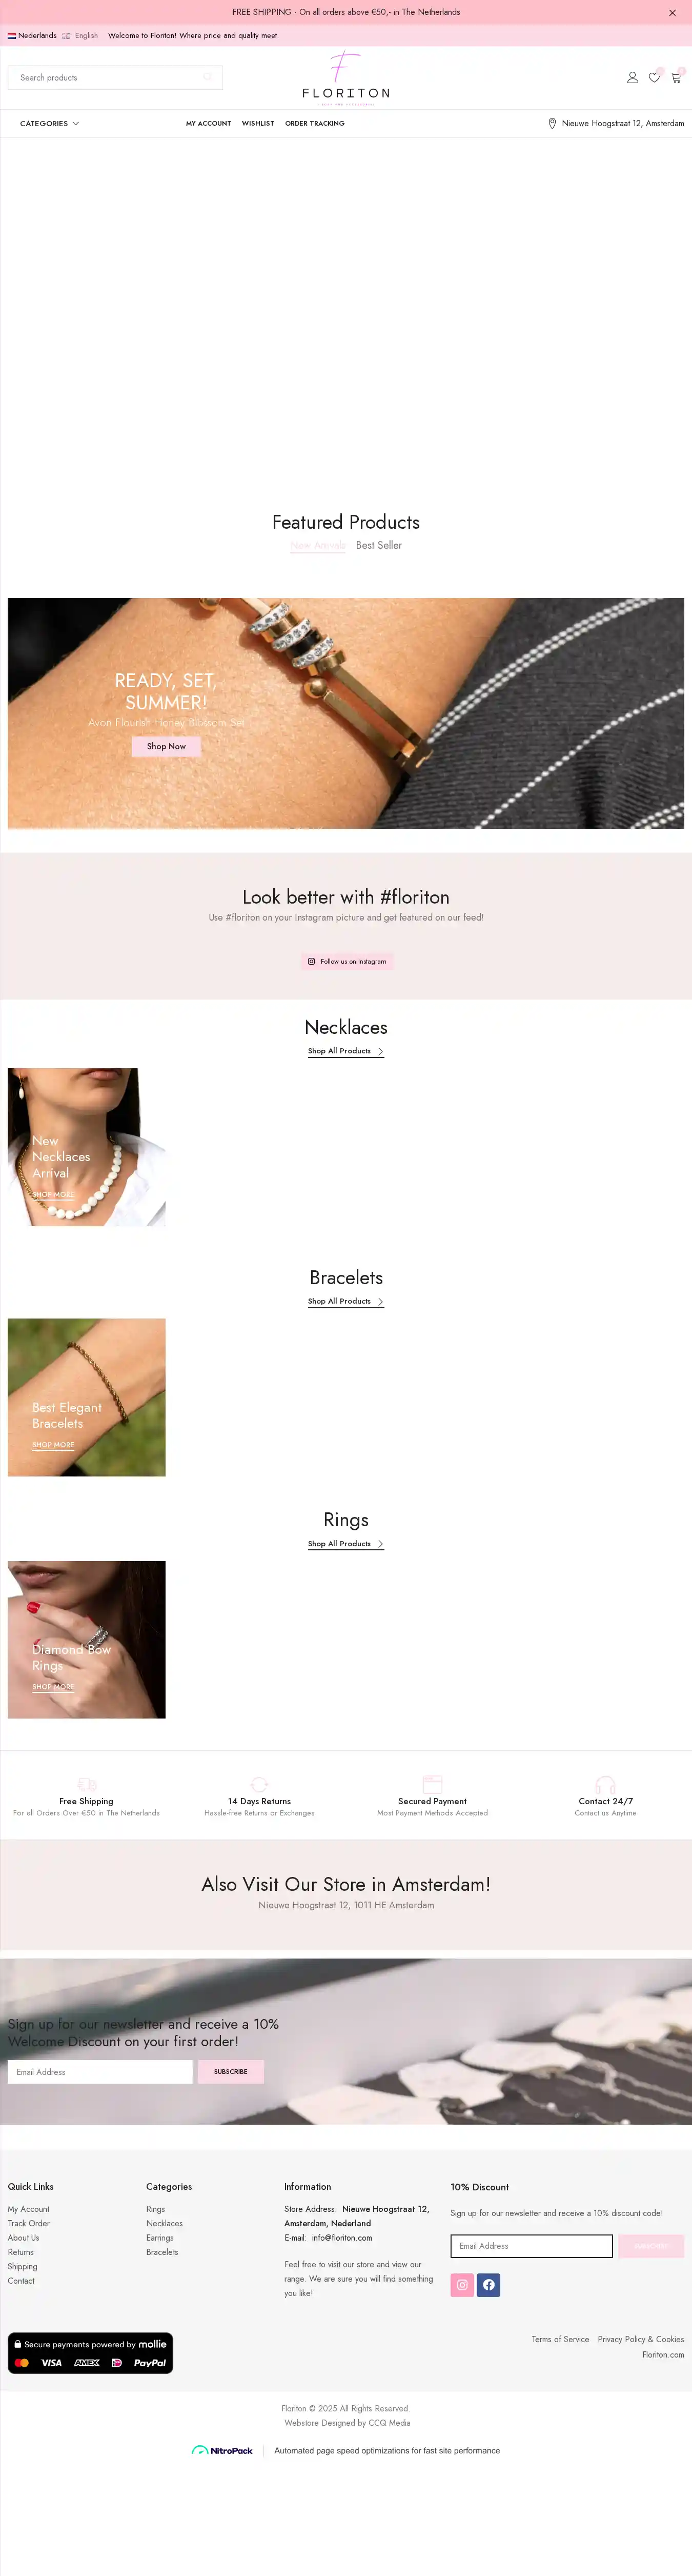Open the user account icon
Screen dimensions: 692x2576
click(x=632, y=77)
